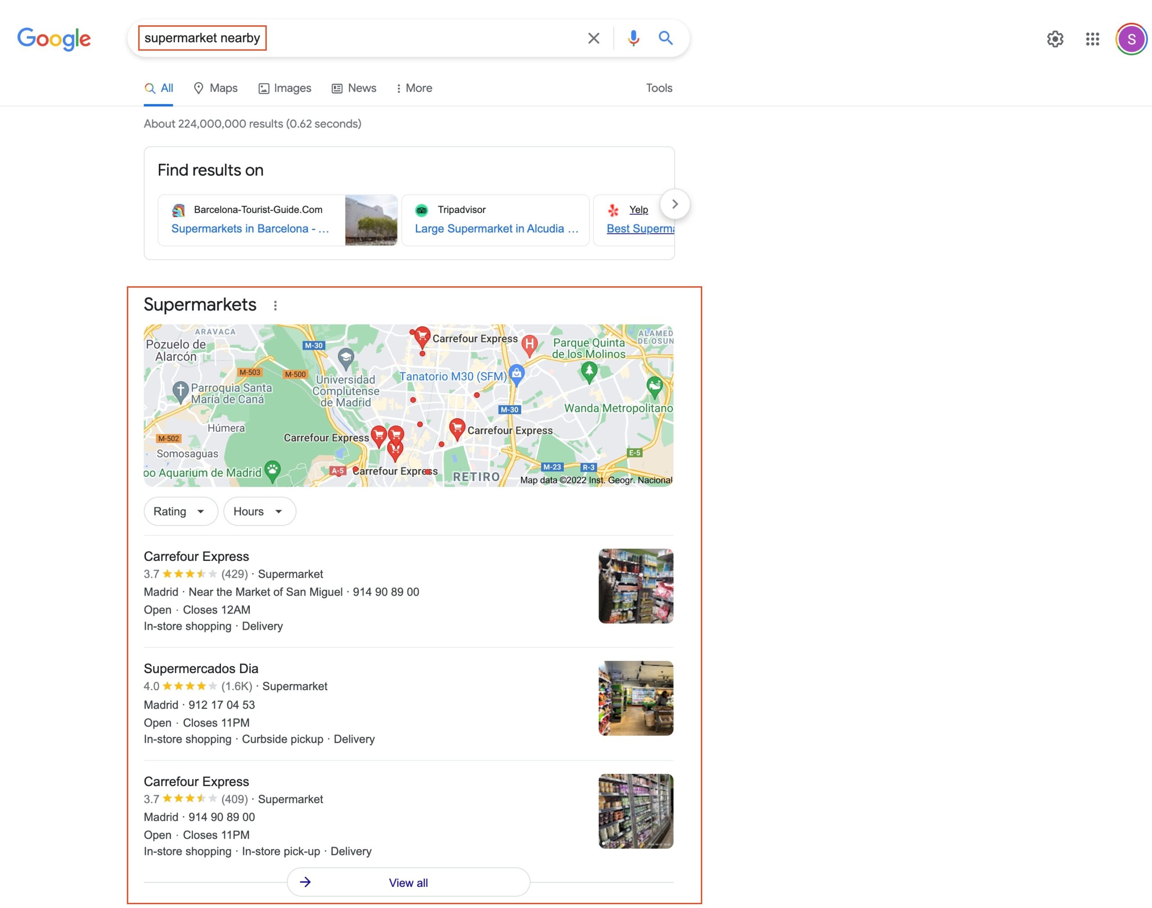This screenshot has height=908, width=1152.
Task: Click the Tripadvisor logo icon
Action: tap(421, 210)
